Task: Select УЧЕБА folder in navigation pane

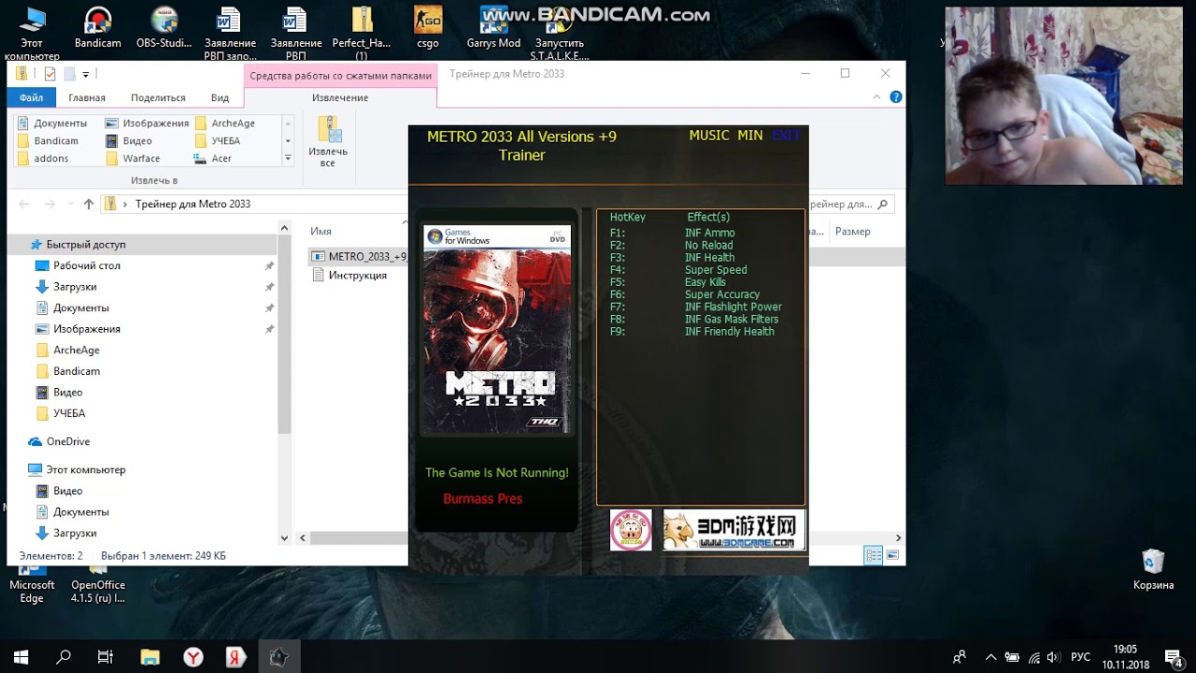Action: coord(68,413)
